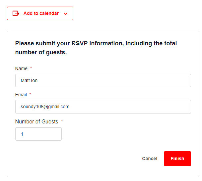Click the asterisk after Number of Guests
This screenshot has width=202, height=181.
click(62, 121)
